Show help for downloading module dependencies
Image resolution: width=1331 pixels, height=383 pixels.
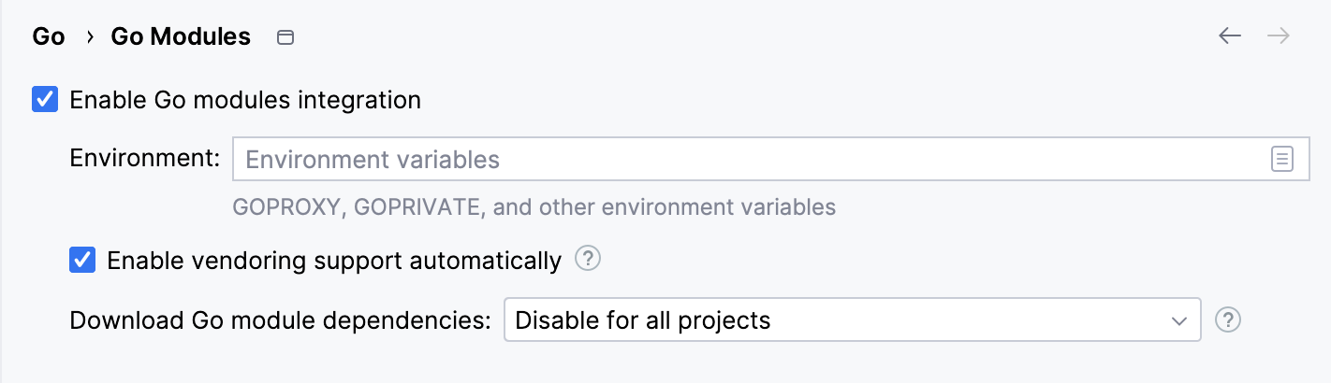1227,320
